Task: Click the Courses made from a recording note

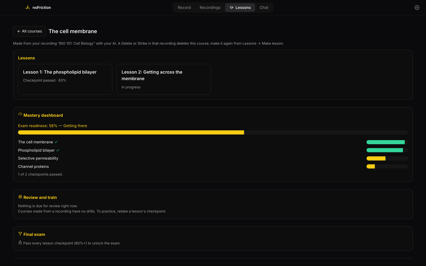Action: [x=92, y=211]
